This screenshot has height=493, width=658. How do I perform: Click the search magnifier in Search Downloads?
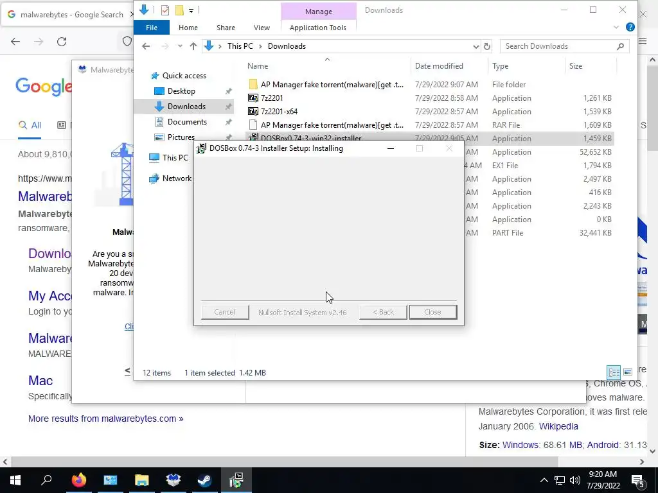620,46
